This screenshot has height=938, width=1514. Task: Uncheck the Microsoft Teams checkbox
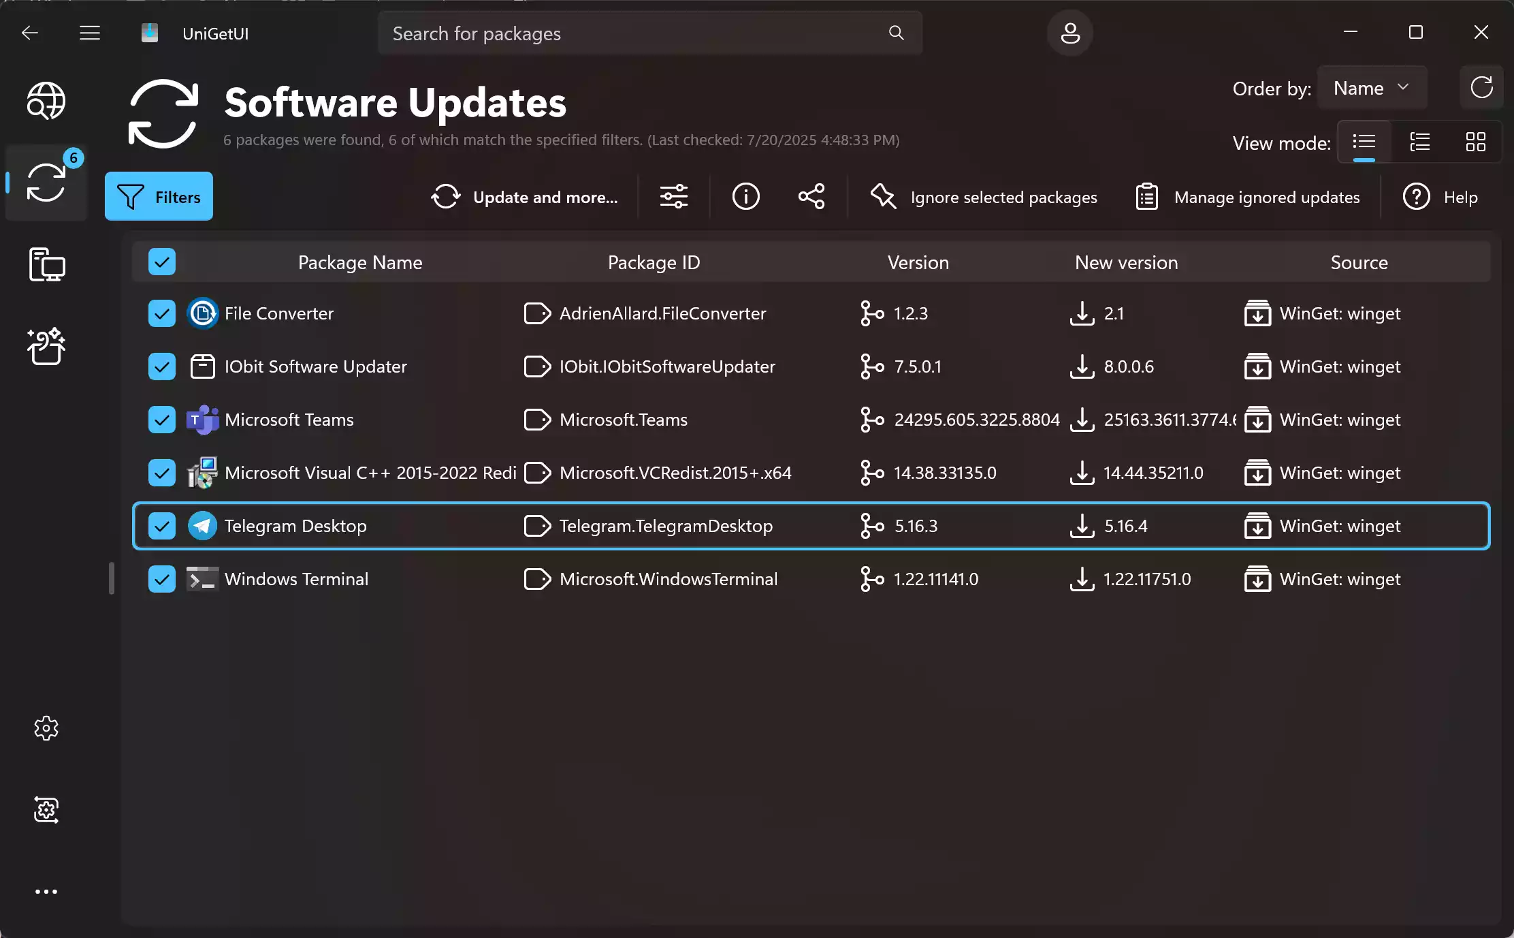pos(162,420)
